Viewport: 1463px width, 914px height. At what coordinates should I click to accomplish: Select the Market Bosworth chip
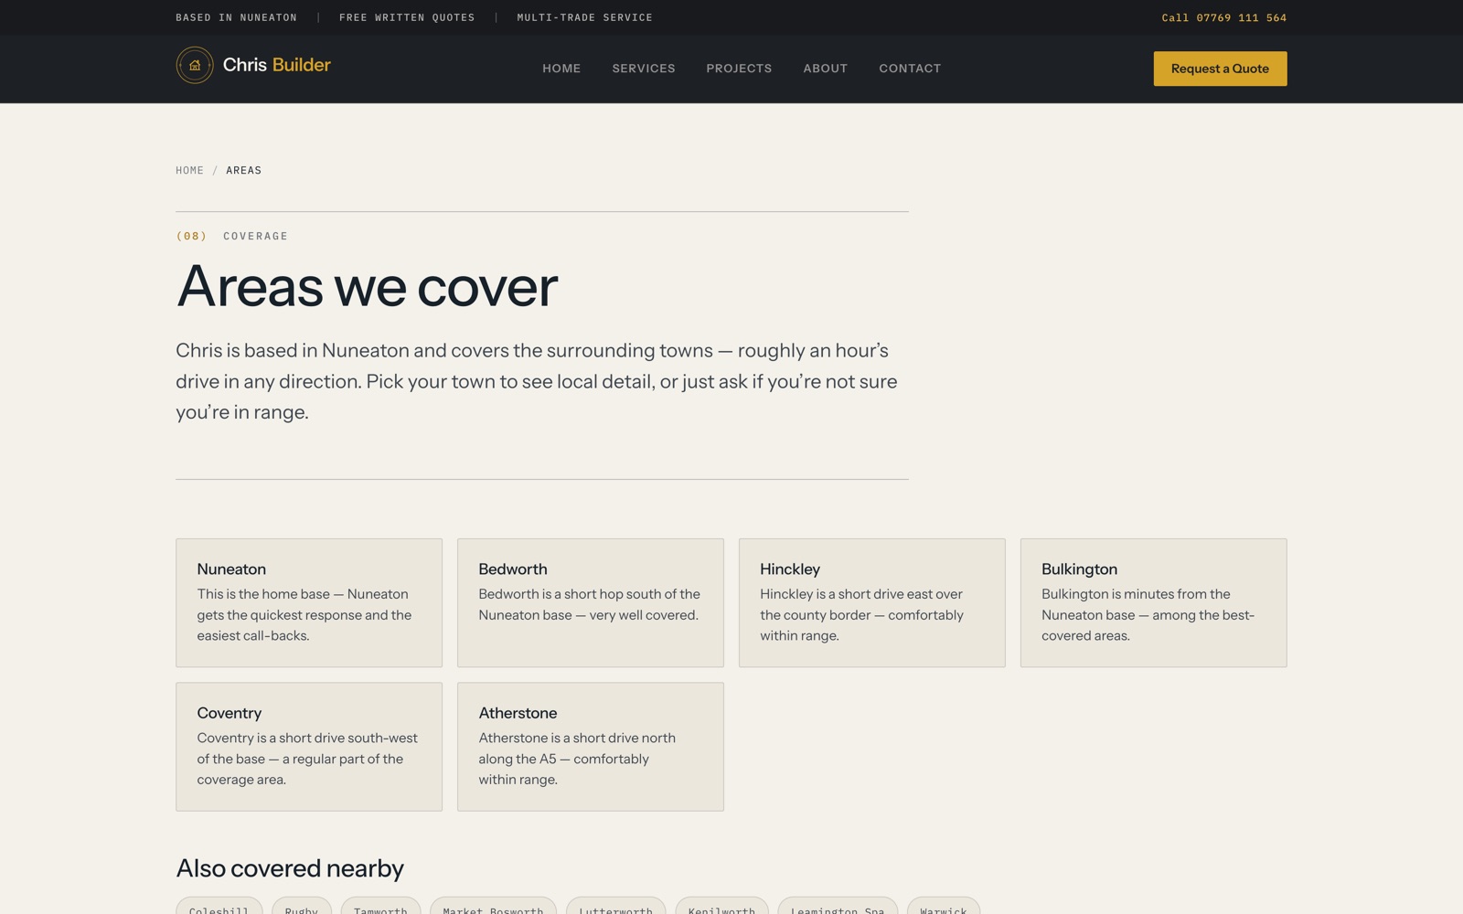(x=493, y=907)
